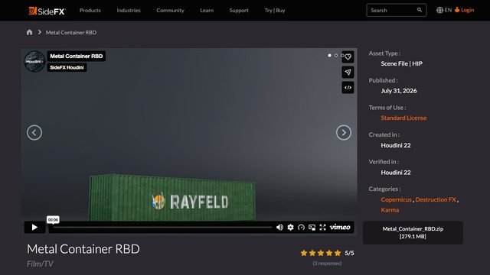
Task: Open the Vimeo logo link
Action: click(340, 228)
